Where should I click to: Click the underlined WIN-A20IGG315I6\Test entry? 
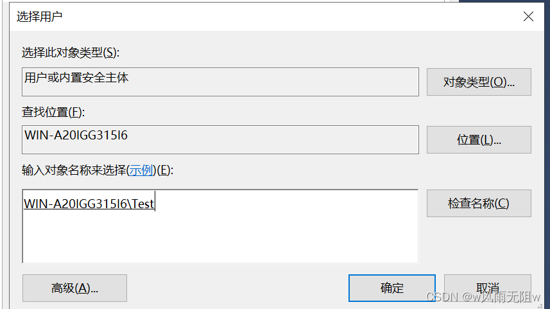(88, 204)
